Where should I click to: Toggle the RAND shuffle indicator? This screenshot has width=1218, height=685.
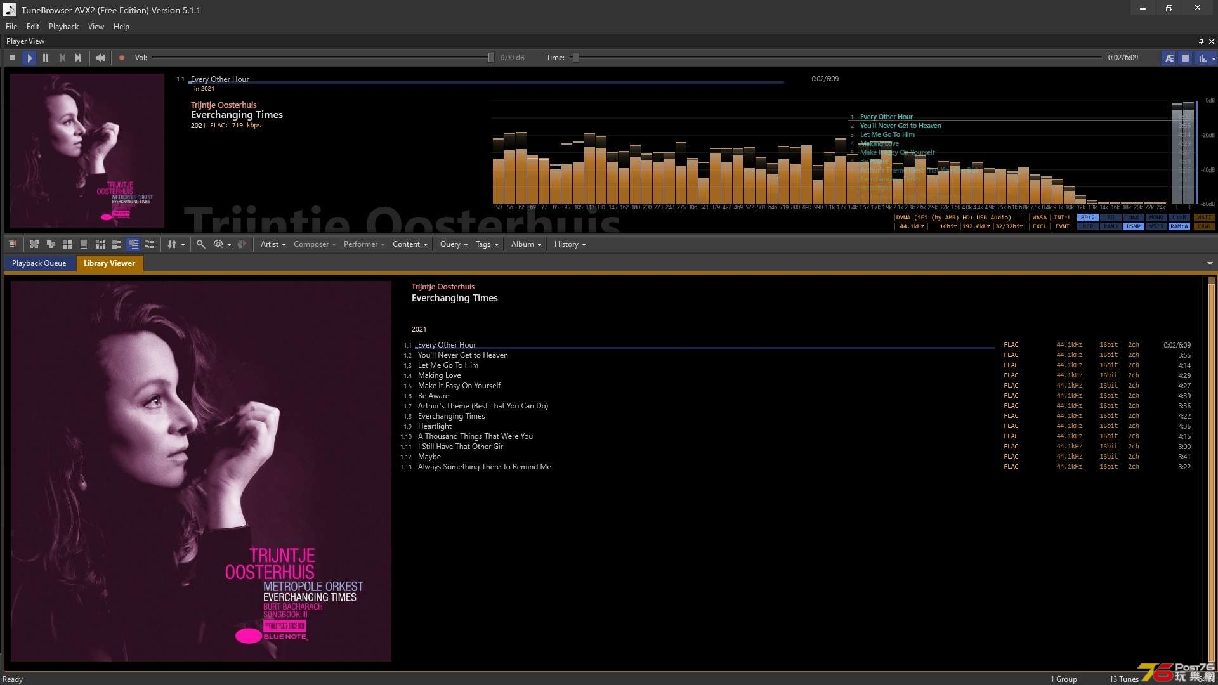(x=1110, y=226)
